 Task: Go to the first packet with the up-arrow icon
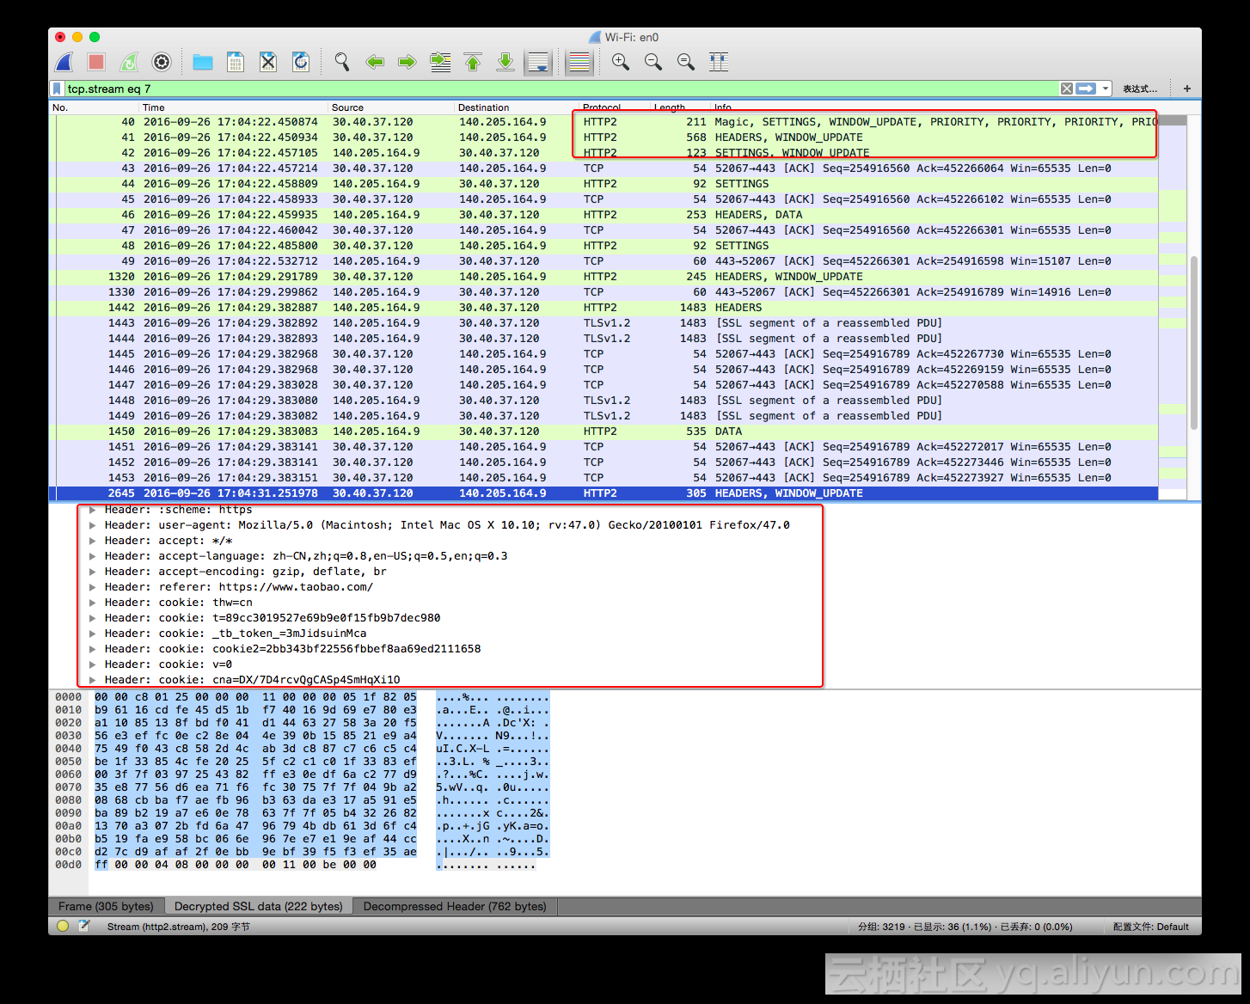coord(473,62)
